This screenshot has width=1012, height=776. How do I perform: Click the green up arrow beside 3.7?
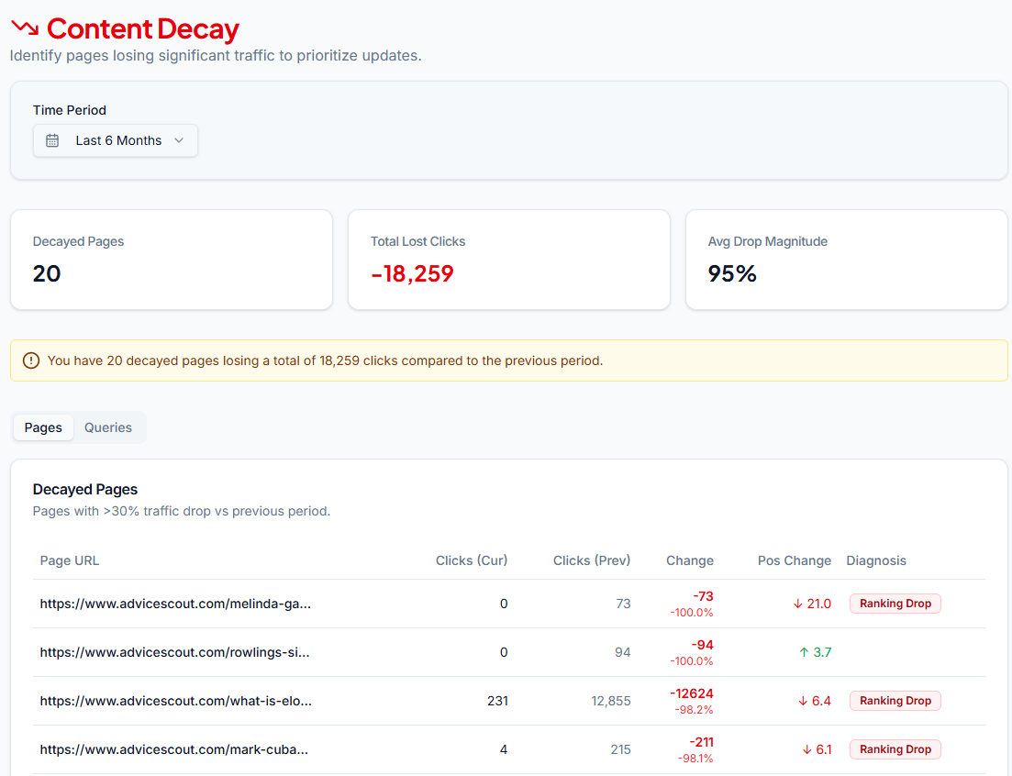(x=804, y=652)
